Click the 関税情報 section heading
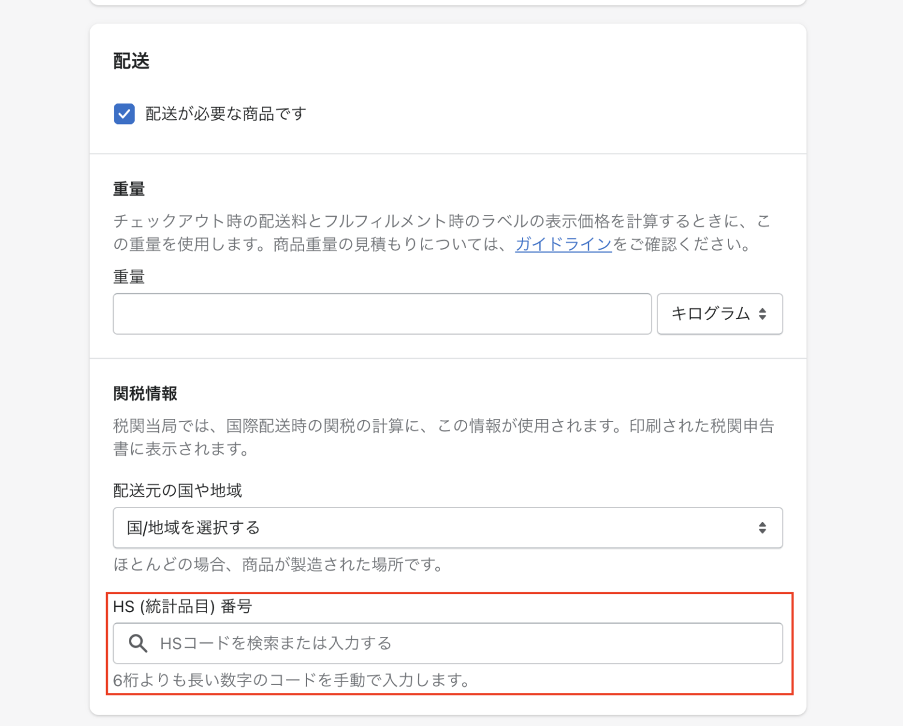Screen dimensions: 903x726 (x=145, y=394)
